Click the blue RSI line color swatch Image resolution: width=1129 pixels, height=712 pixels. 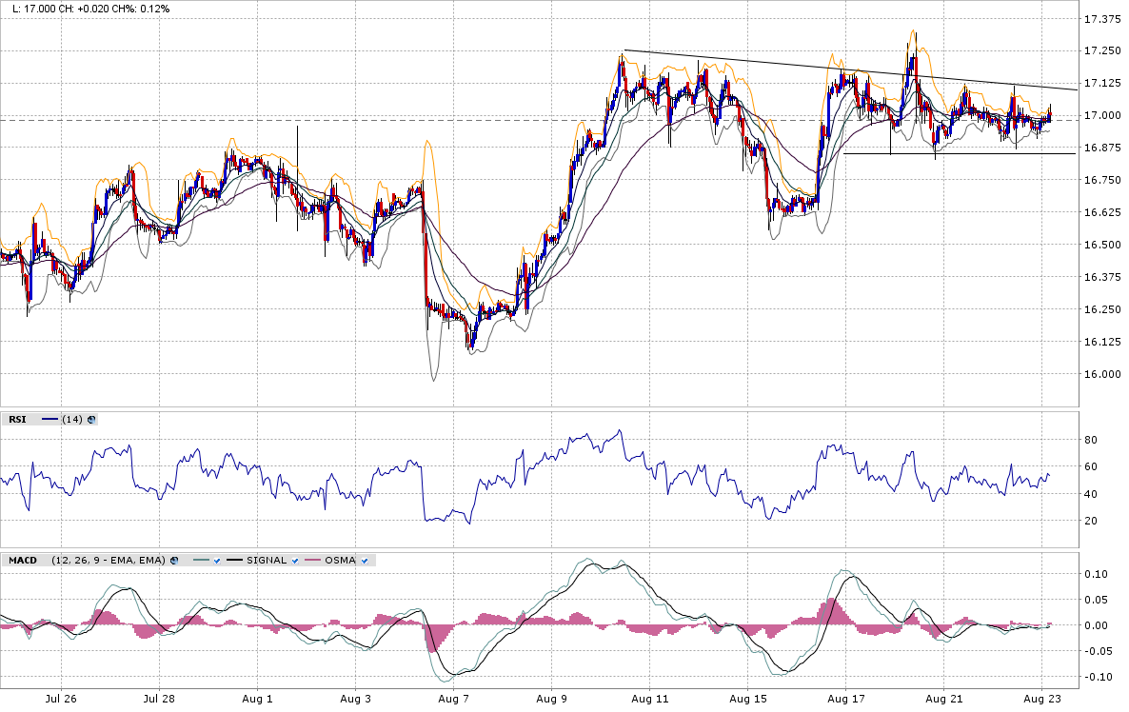pos(50,419)
